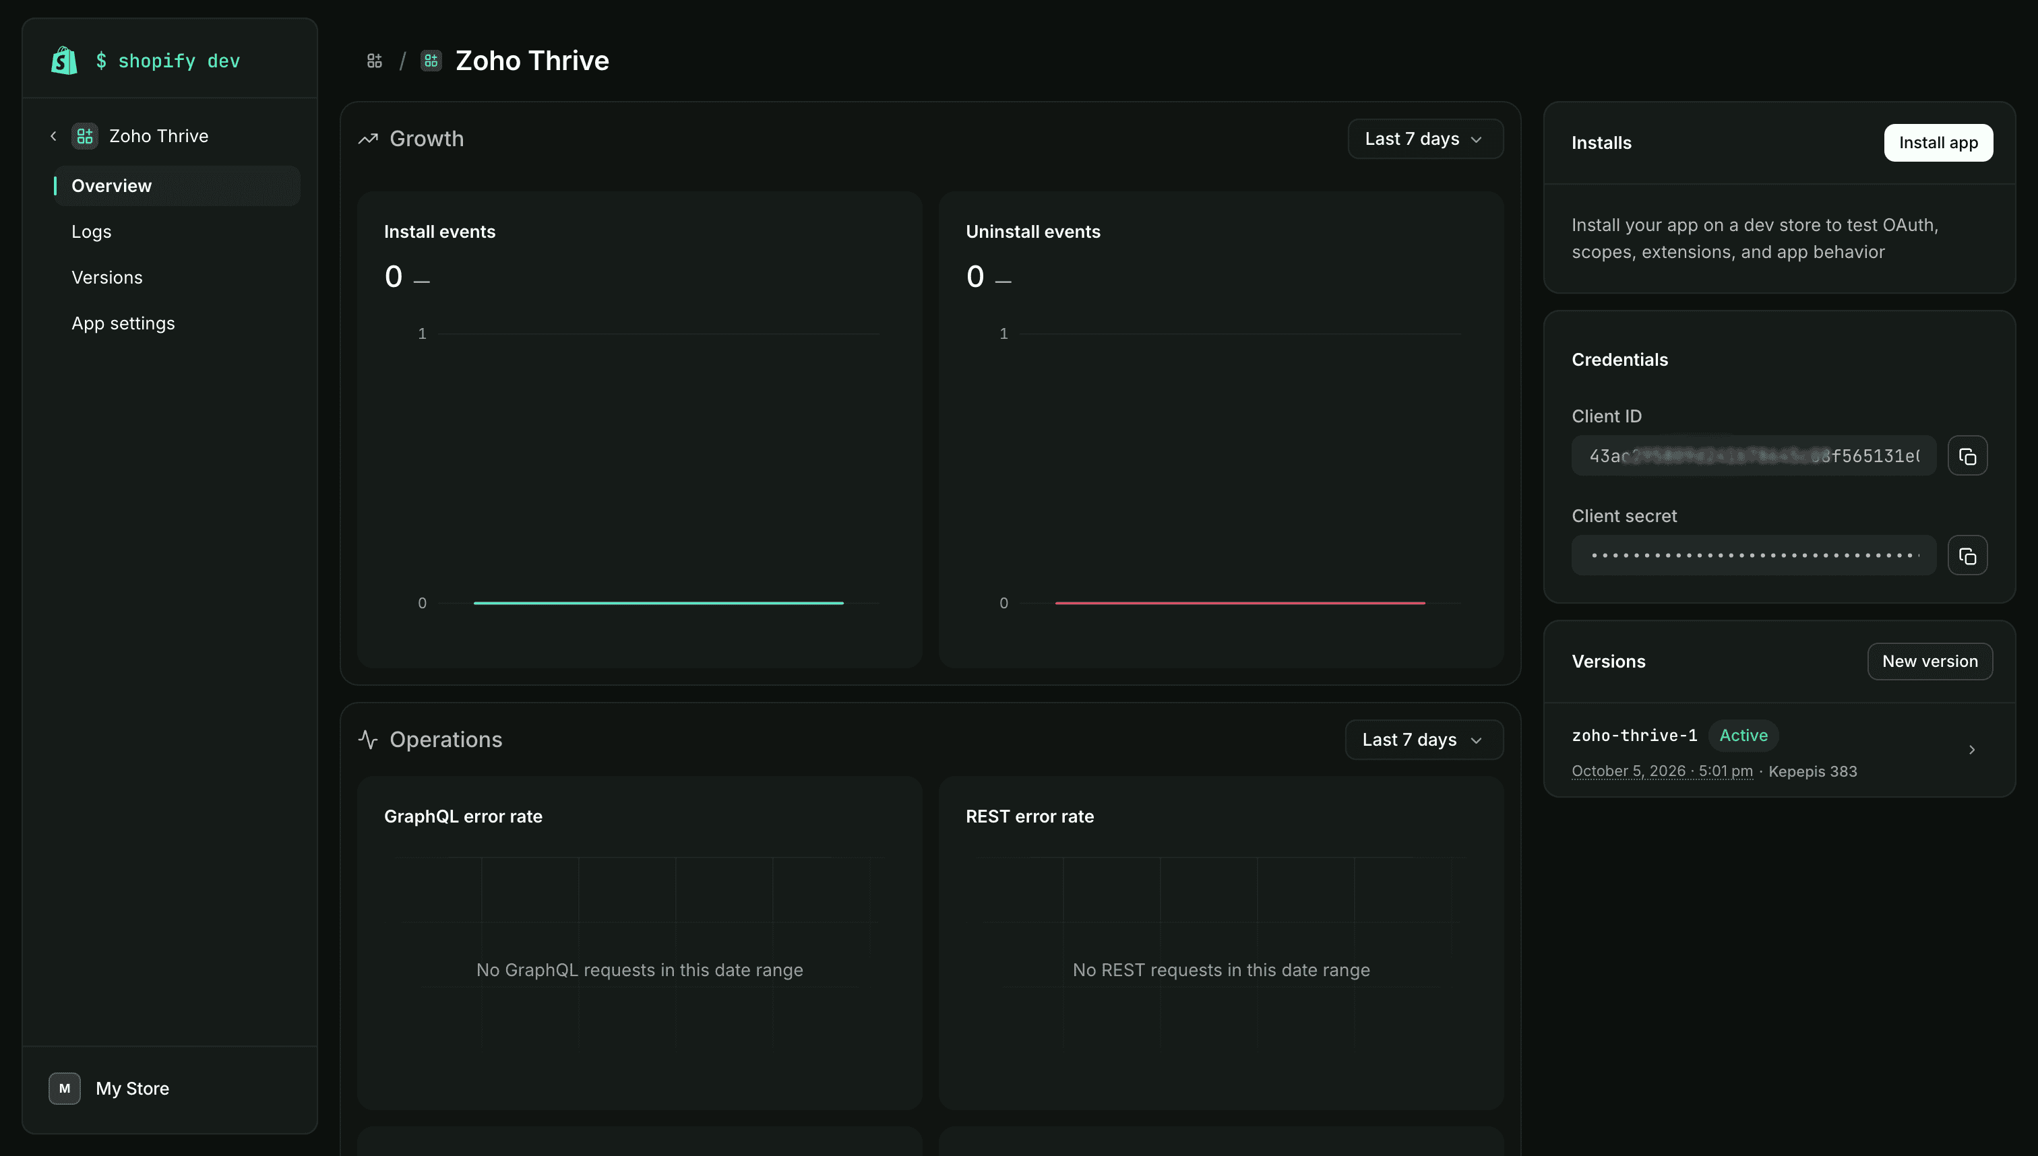Open Growth Last 7 days dropdown
Image resolution: width=2038 pixels, height=1156 pixels.
tap(1425, 139)
